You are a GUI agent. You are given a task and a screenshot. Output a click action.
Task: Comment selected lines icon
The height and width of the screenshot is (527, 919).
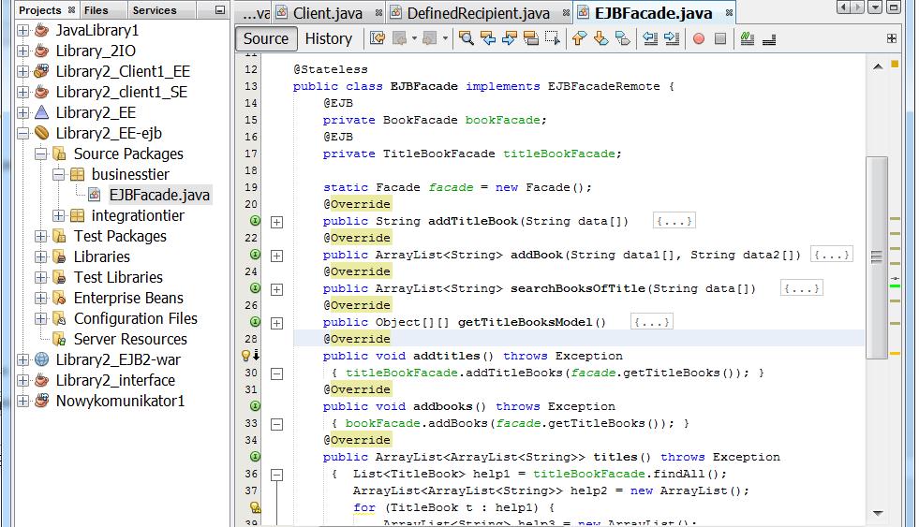click(x=748, y=38)
